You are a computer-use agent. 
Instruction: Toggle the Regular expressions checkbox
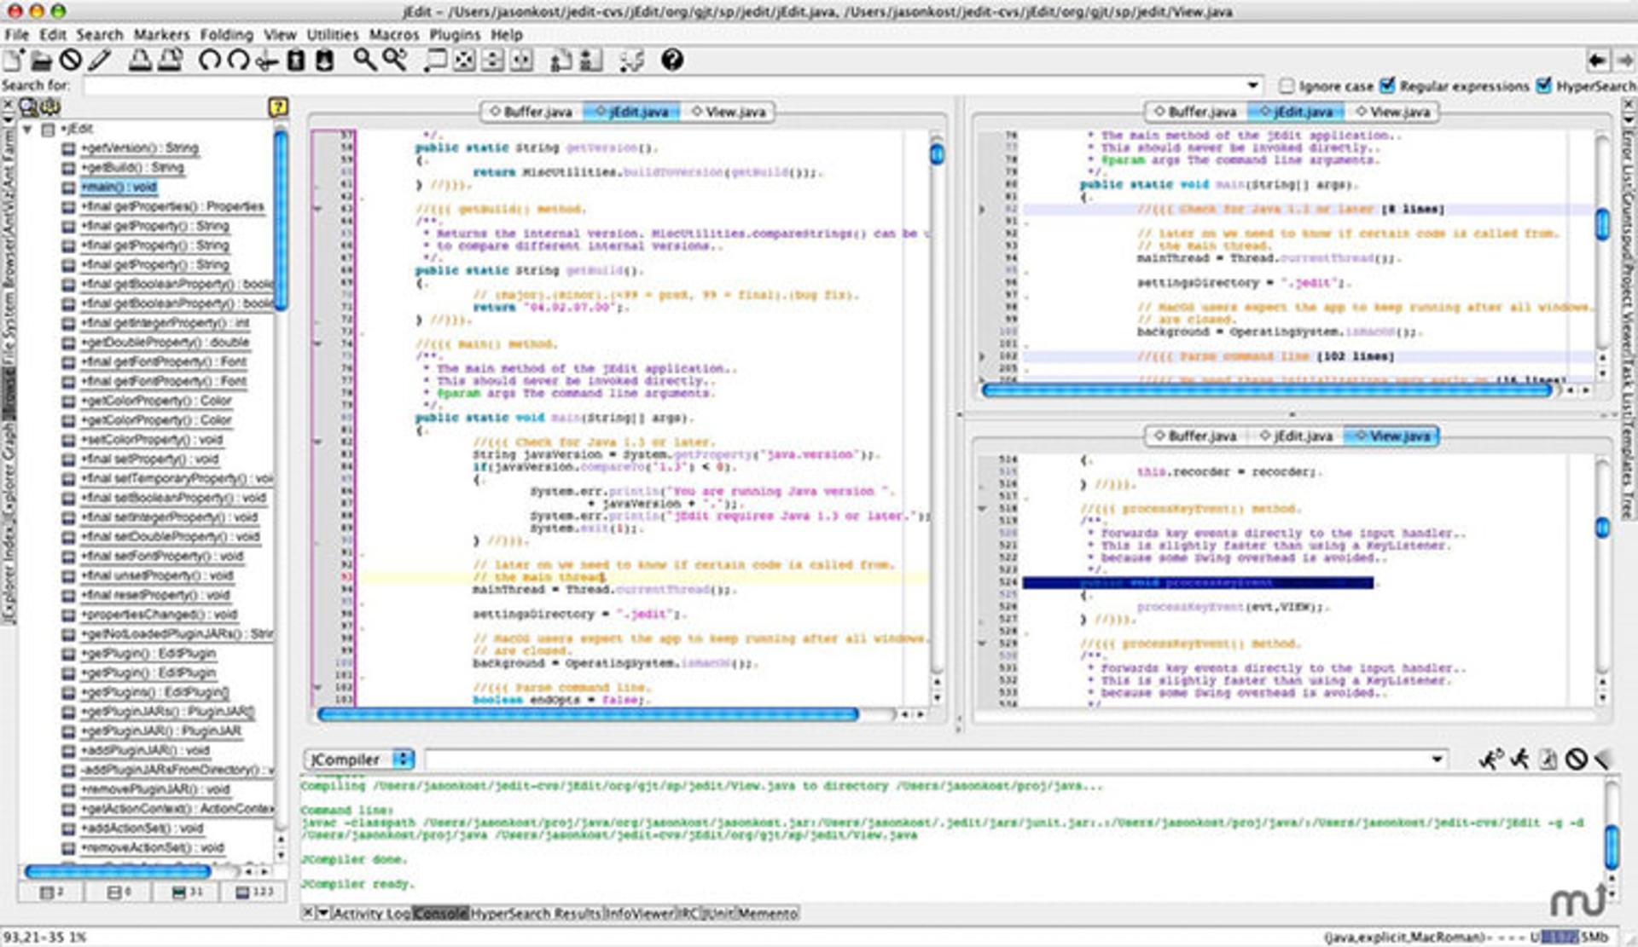click(x=1387, y=85)
